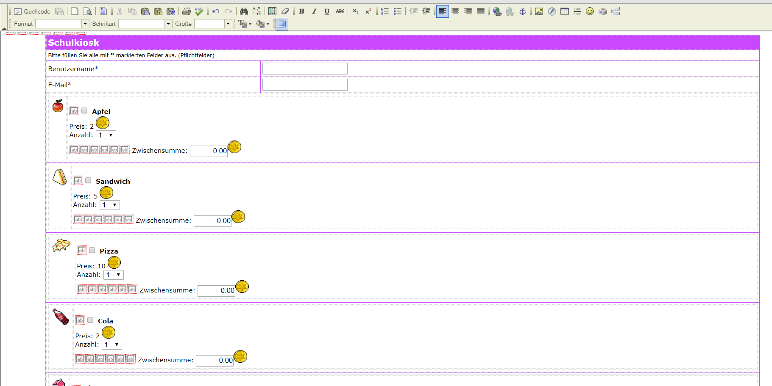The image size is (772, 386).
Task: Click the E-Mail input field
Action: tap(305, 85)
